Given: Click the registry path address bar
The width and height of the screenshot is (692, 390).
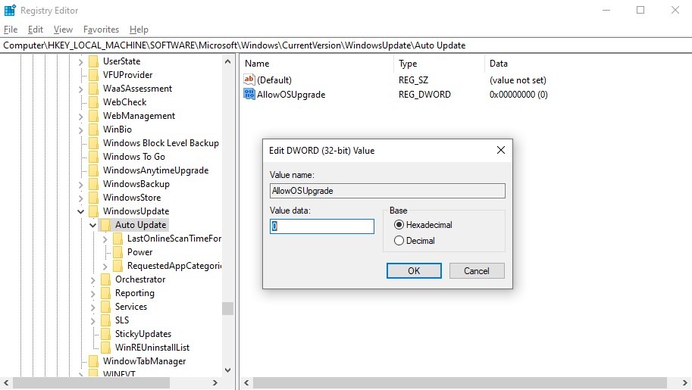Looking at the screenshot, I should click(346, 45).
